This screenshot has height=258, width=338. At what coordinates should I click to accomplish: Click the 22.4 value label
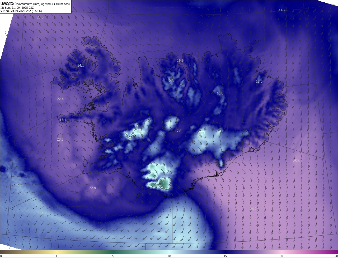[60, 99]
